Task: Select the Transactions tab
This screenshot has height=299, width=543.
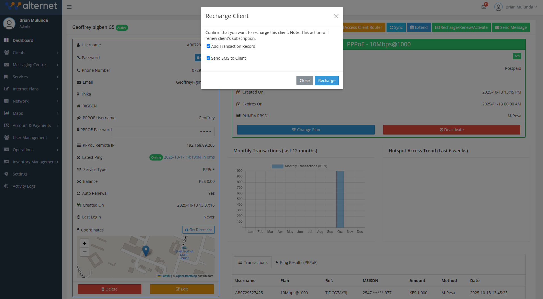Action: coord(253,263)
